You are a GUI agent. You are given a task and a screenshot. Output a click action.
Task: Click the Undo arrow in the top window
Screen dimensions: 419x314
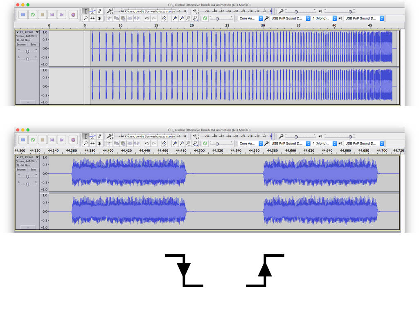[146, 18]
